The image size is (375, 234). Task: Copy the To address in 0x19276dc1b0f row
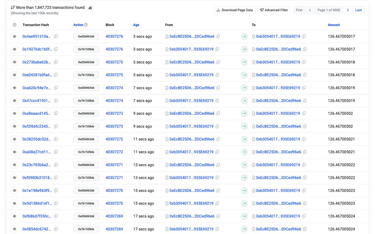click(x=305, y=49)
